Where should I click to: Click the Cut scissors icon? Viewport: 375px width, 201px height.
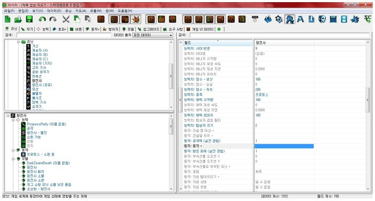(66, 19)
